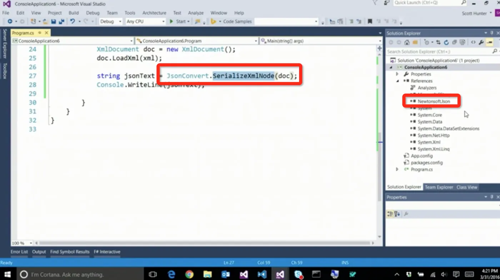Open the Architecture menu
The height and width of the screenshot is (280, 500).
point(154,13)
